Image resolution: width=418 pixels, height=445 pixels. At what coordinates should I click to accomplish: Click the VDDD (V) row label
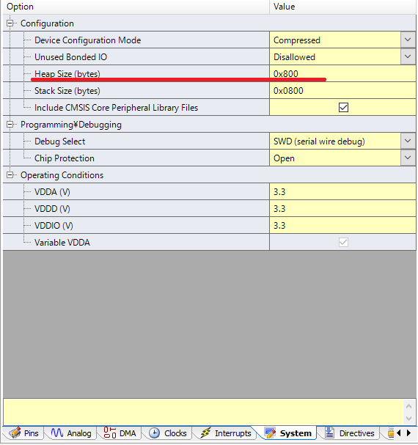click(52, 209)
